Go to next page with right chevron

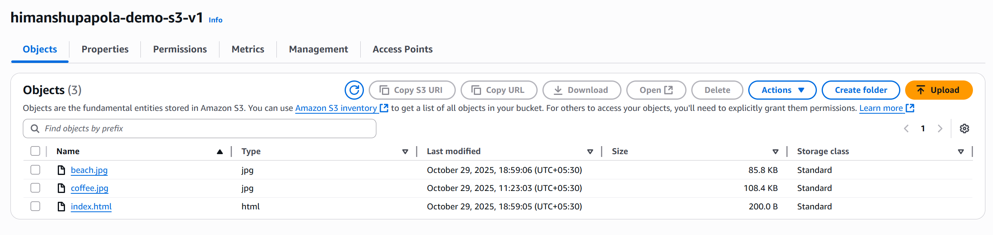click(940, 129)
